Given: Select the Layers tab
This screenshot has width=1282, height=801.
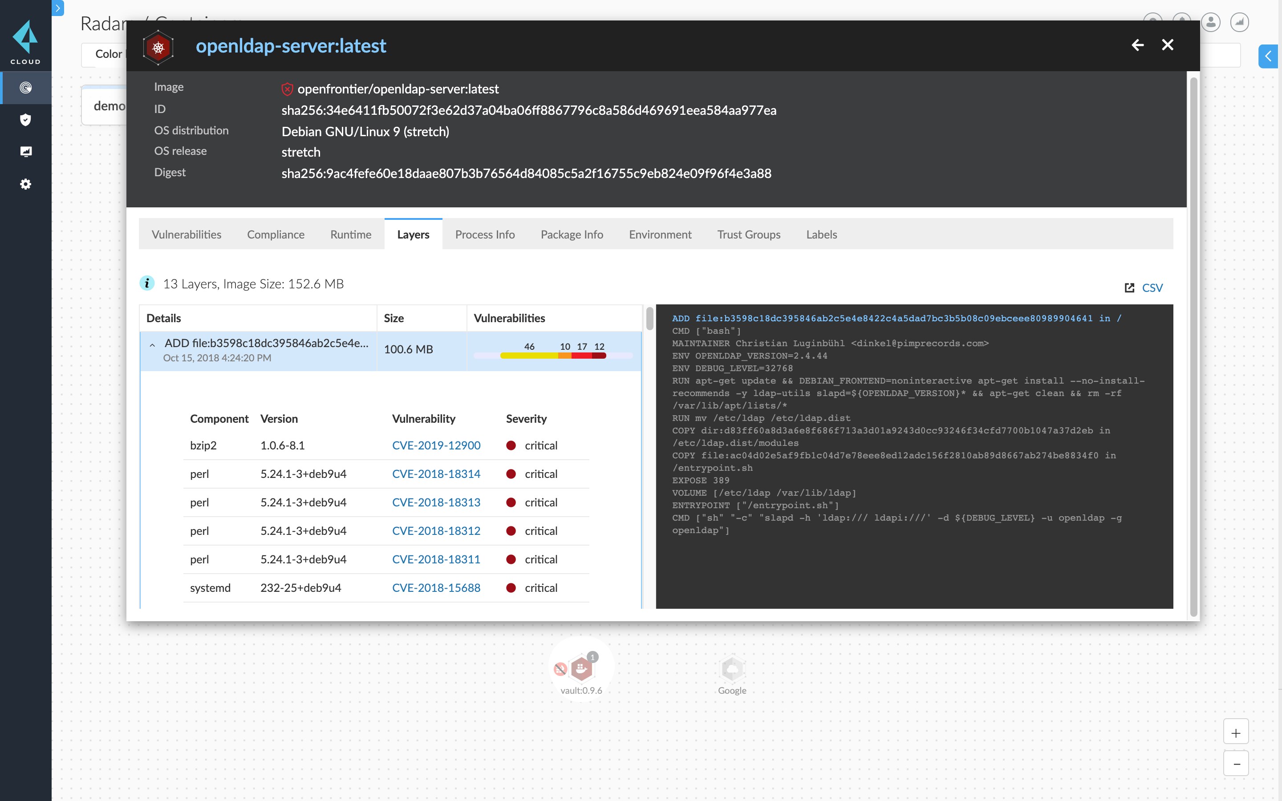Looking at the screenshot, I should tap(413, 234).
